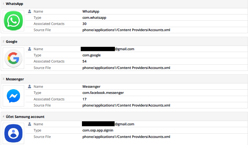Viewport: 248px width, 145px height.
Task: Click the Samsung account icon
Action: (x=14, y=133)
